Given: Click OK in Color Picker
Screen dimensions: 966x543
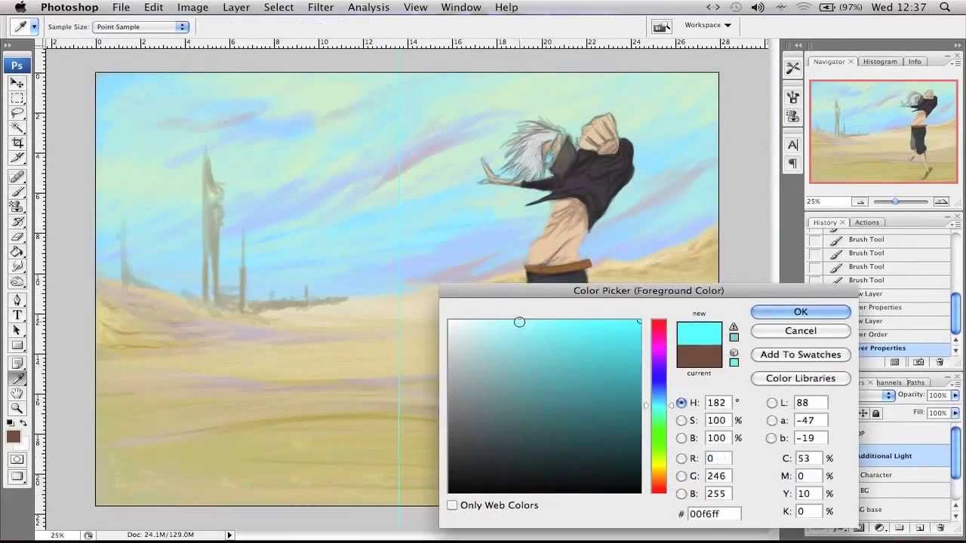Looking at the screenshot, I should [801, 311].
